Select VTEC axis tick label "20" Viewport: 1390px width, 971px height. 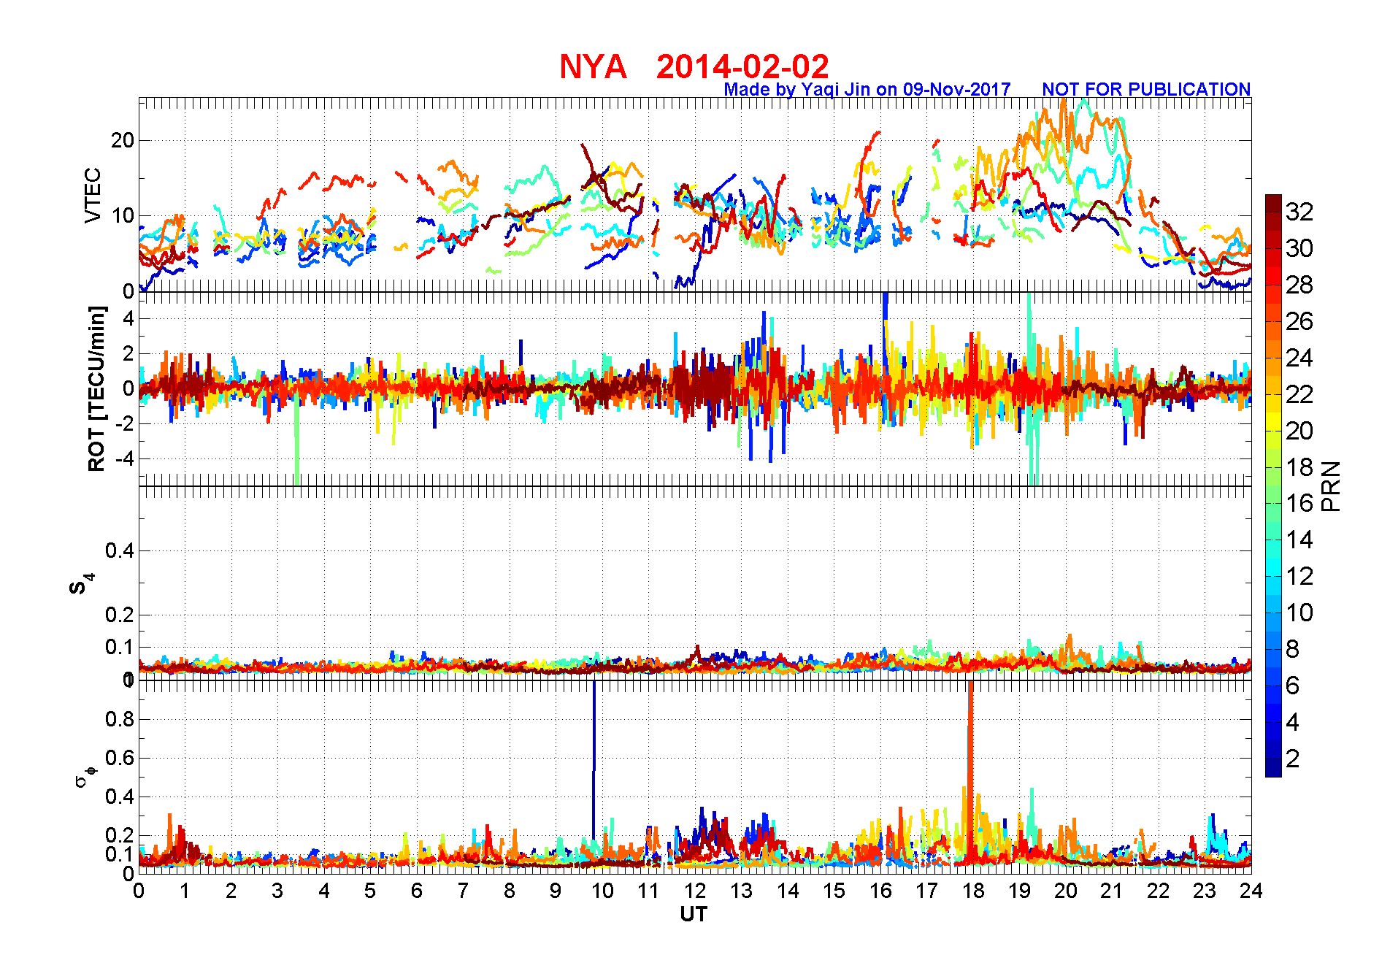tap(123, 140)
